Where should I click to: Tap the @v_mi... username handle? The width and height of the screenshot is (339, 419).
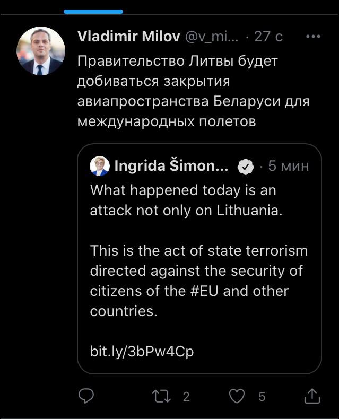point(212,36)
